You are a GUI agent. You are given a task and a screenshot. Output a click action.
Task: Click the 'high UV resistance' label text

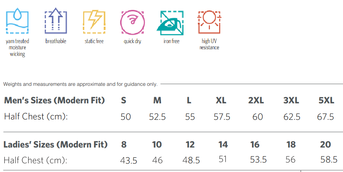pyautogui.click(x=209, y=45)
